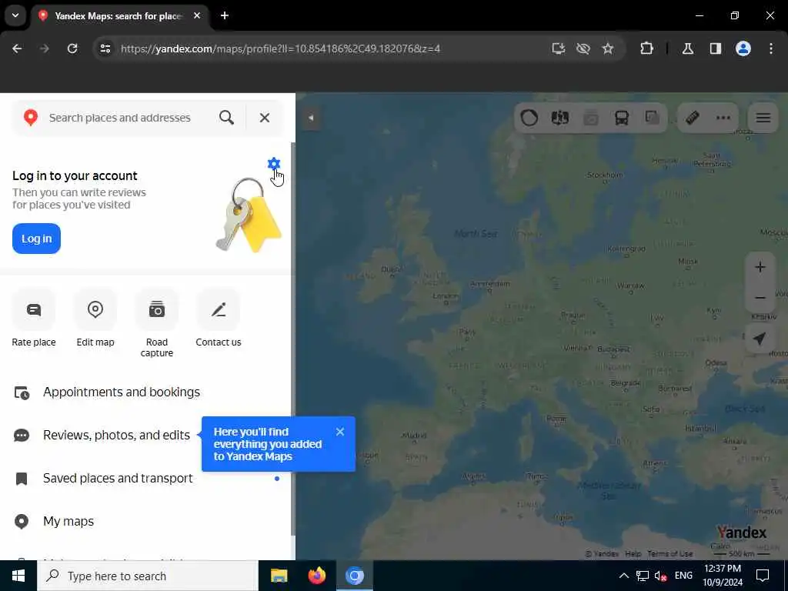Click the Windows taskbar search box
This screenshot has height=591, width=788.
tap(148, 576)
